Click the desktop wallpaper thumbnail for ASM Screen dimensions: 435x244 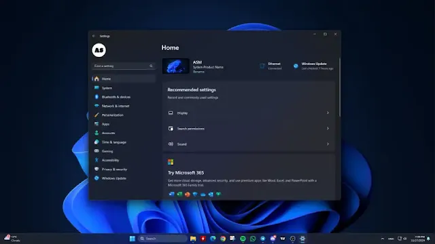pos(176,66)
